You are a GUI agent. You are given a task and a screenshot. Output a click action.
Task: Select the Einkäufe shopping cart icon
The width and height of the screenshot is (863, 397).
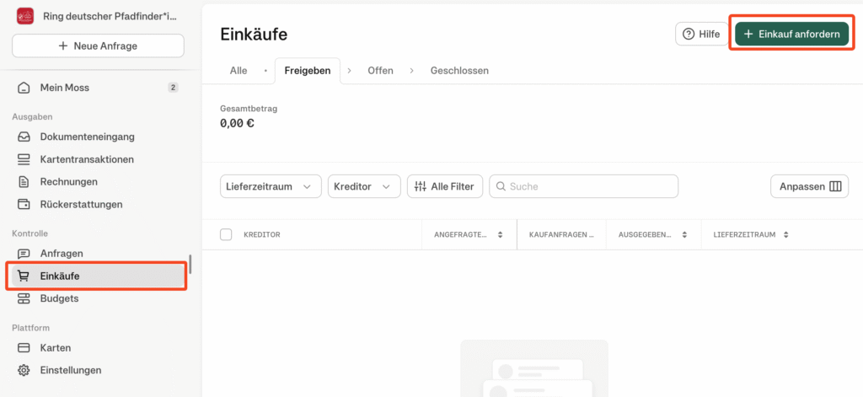point(24,276)
